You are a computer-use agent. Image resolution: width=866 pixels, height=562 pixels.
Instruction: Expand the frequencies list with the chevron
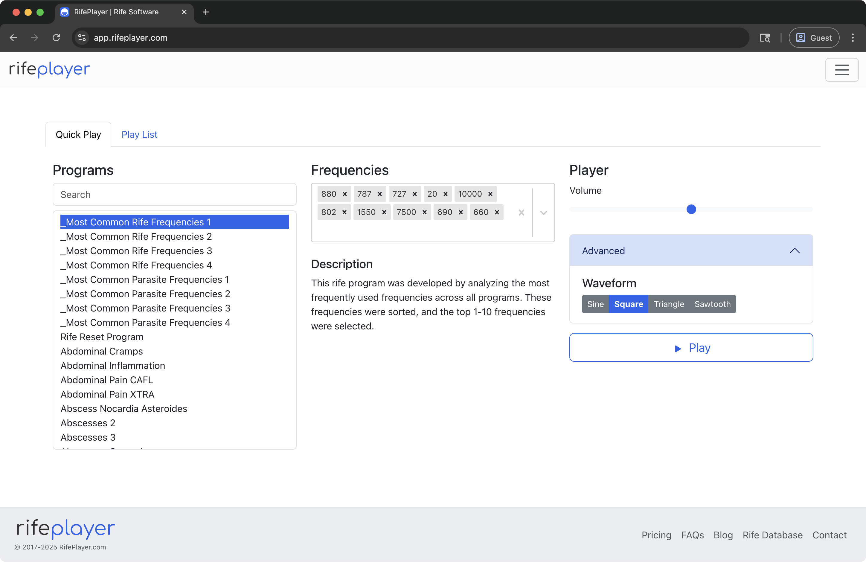click(x=543, y=213)
